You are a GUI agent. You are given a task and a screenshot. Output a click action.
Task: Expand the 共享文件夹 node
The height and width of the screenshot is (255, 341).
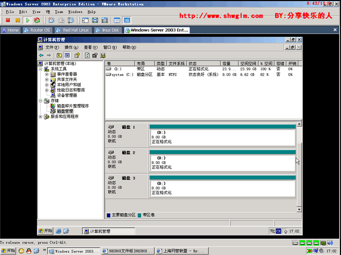coord(47,80)
